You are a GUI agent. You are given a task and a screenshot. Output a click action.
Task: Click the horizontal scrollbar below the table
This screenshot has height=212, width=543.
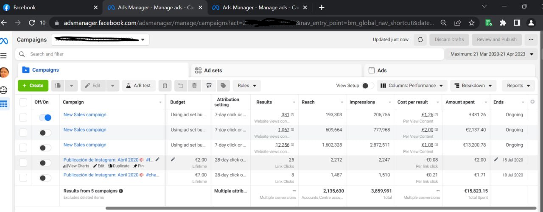click(x=320, y=208)
